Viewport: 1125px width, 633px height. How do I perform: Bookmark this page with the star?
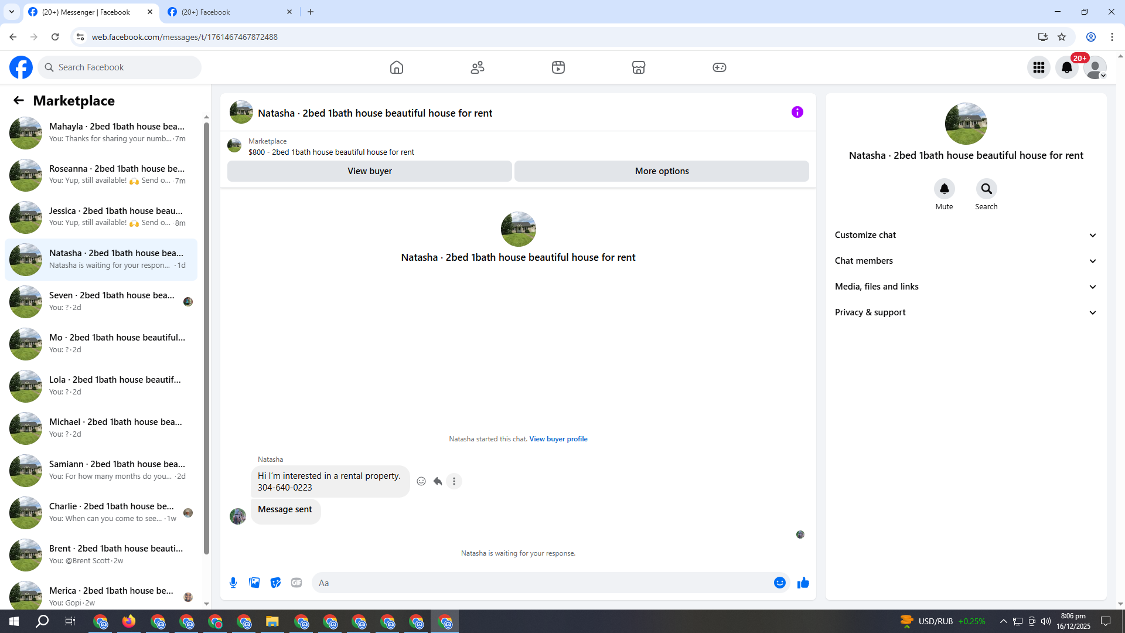click(1062, 37)
